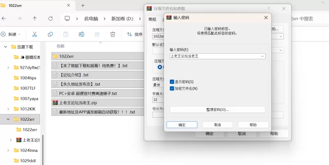Click 取消 in the password dialog
Image resolution: width=329 pixels, height=165 pixels.
(218, 125)
